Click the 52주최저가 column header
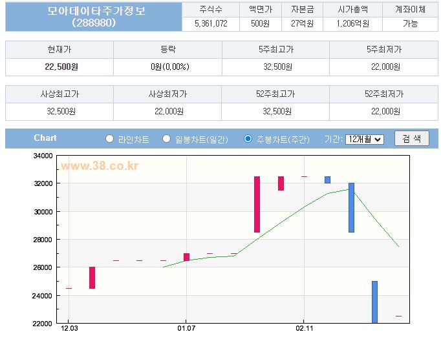441x343 pixels. coord(384,94)
